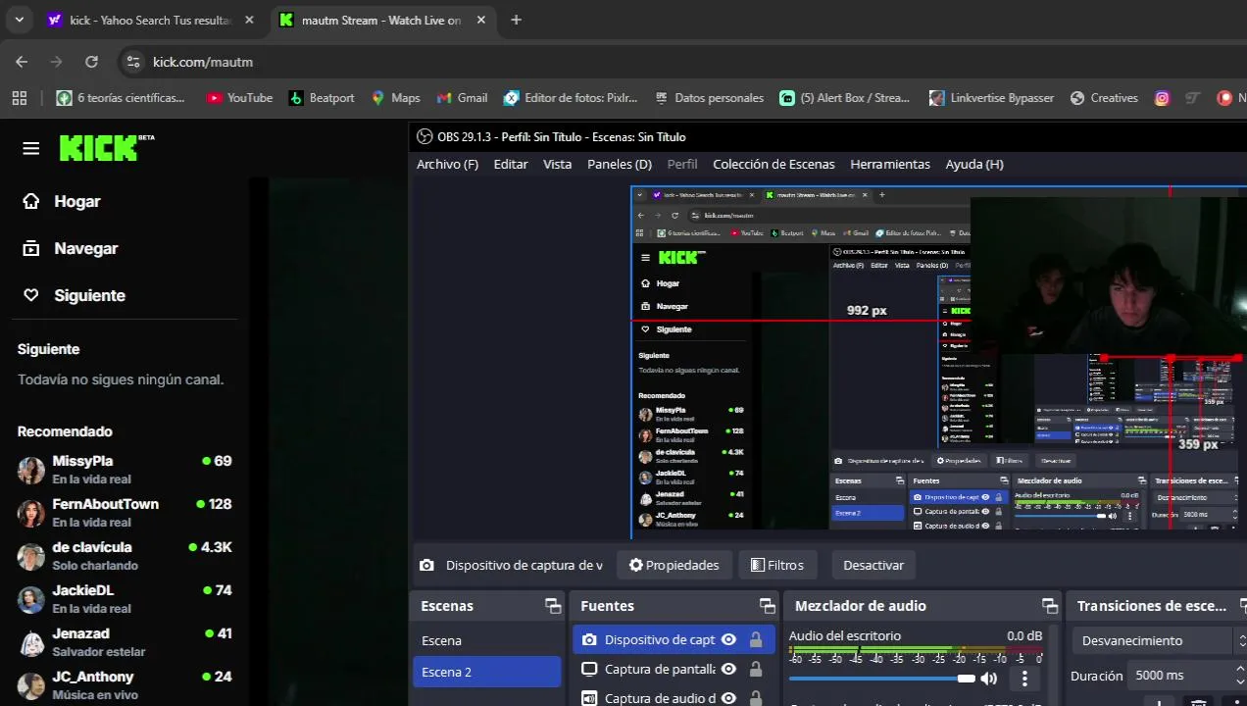Open the Beatport bookmark

[x=322, y=98]
